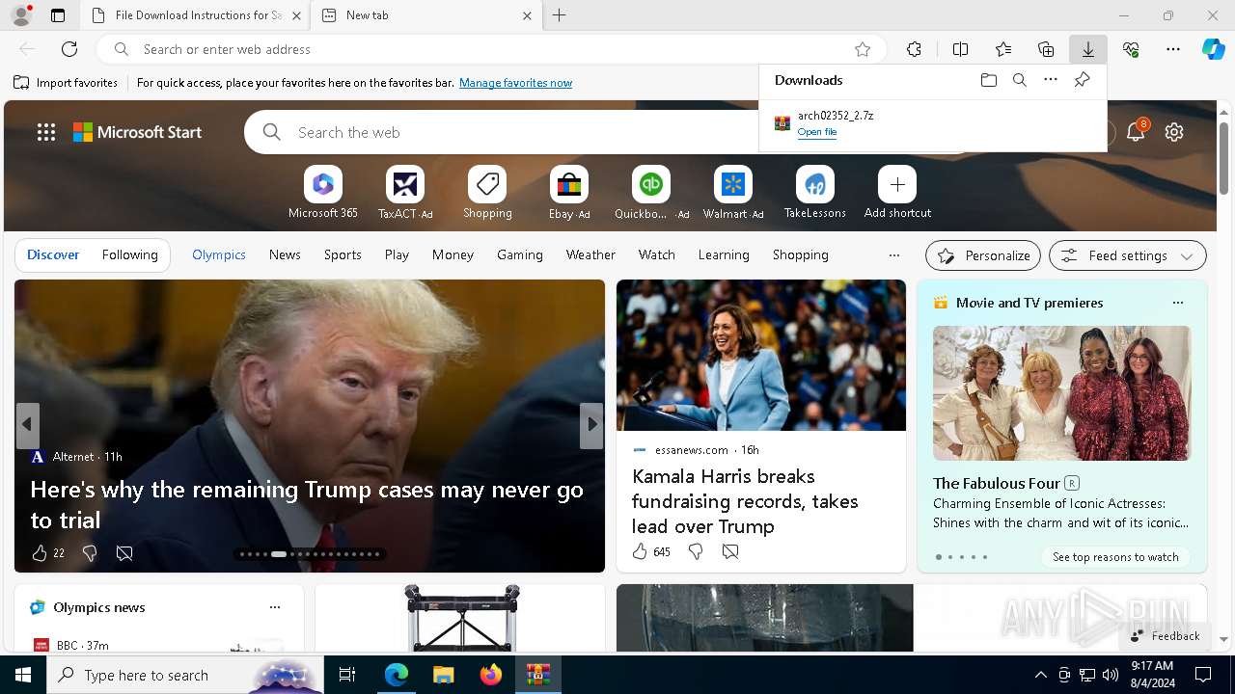
Task: Add a new shortcut tile
Action: [x=897, y=193]
